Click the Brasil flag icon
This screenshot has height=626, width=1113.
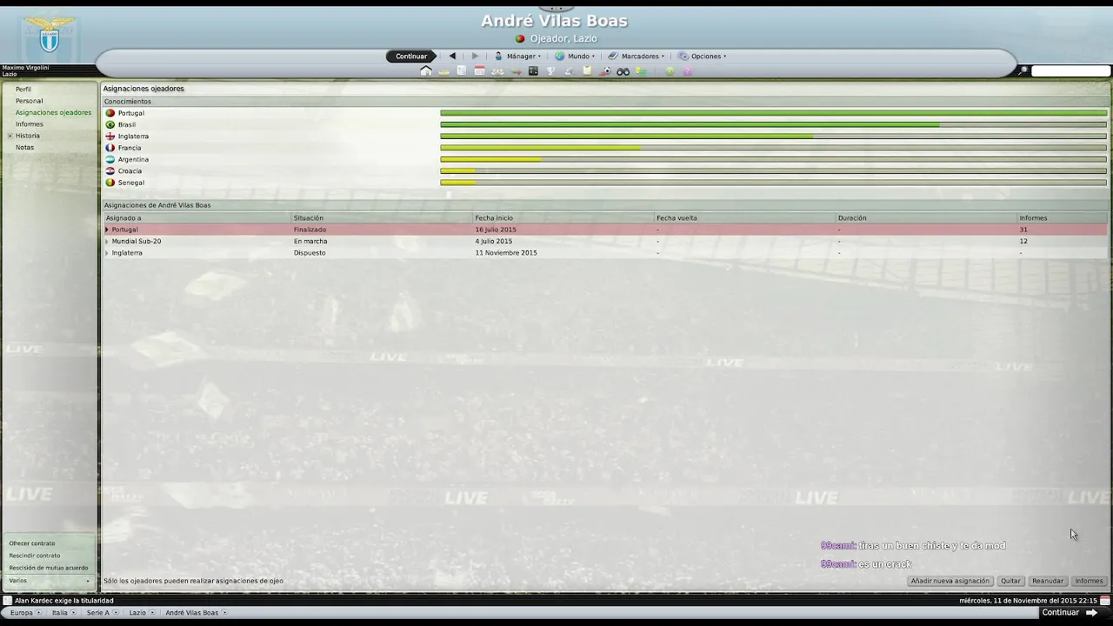pyautogui.click(x=110, y=124)
